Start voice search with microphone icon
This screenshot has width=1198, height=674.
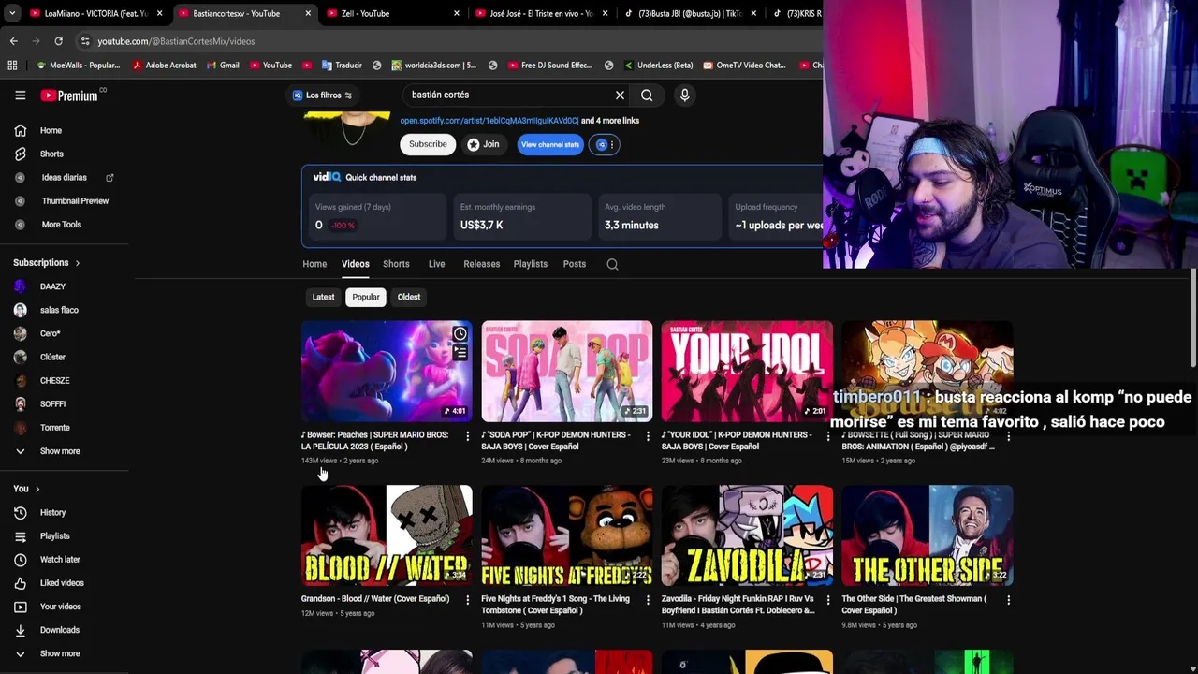[x=684, y=95]
